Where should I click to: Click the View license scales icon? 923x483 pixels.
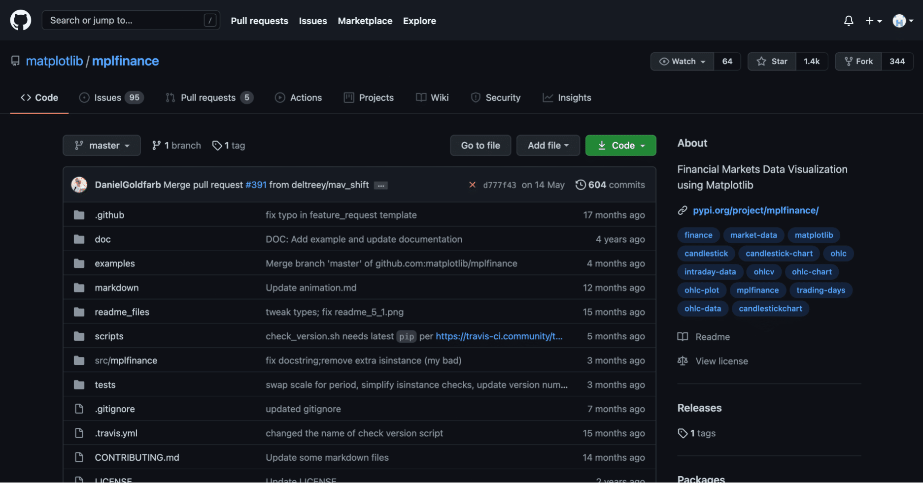(683, 361)
